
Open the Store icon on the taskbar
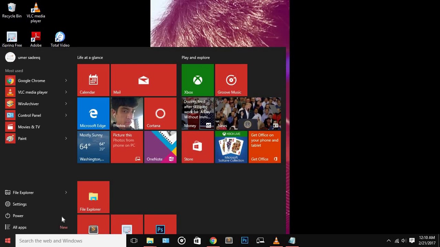click(x=197, y=241)
